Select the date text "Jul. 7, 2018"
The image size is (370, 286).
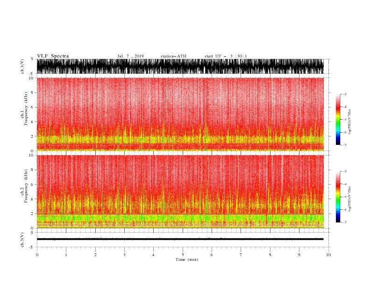tap(130, 56)
